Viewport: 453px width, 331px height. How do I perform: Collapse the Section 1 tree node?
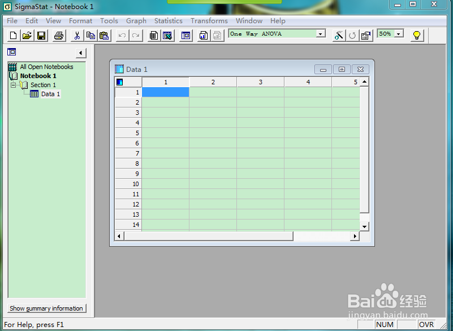coord(13,85)
